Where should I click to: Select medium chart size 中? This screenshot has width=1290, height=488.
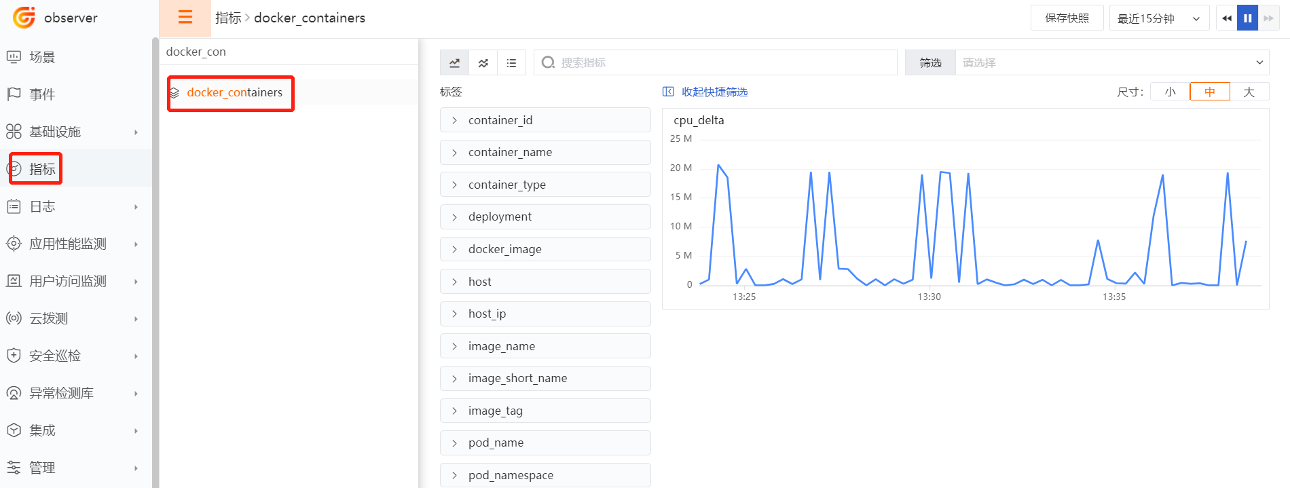coord(1209,92)
